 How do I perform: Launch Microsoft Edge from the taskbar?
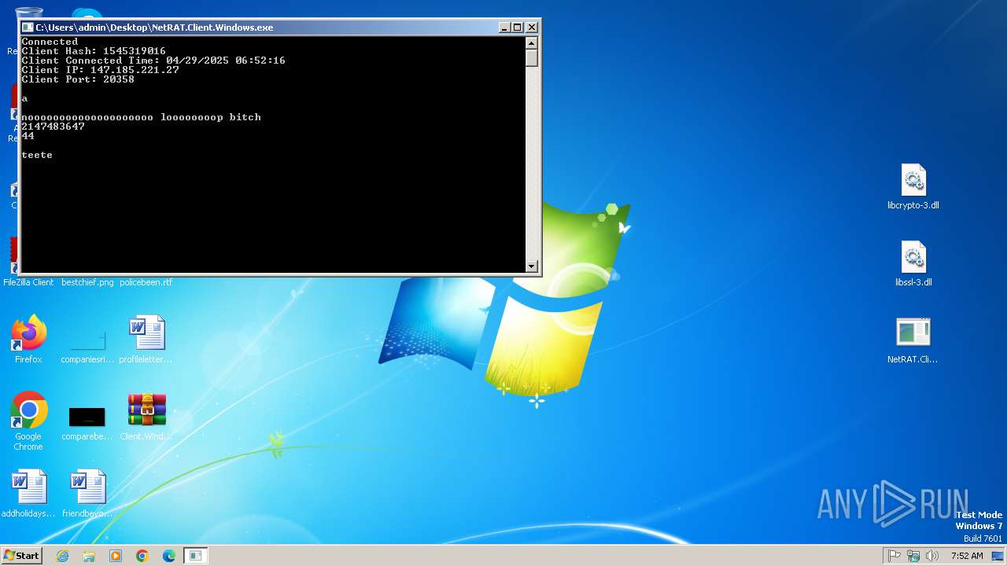tap(169, 556)
